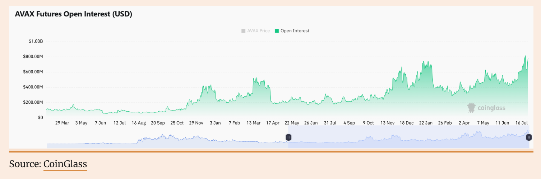This screenshot has height=179, width=541.
Task: Toggle the AVAX Price series label
Action: 258,31
